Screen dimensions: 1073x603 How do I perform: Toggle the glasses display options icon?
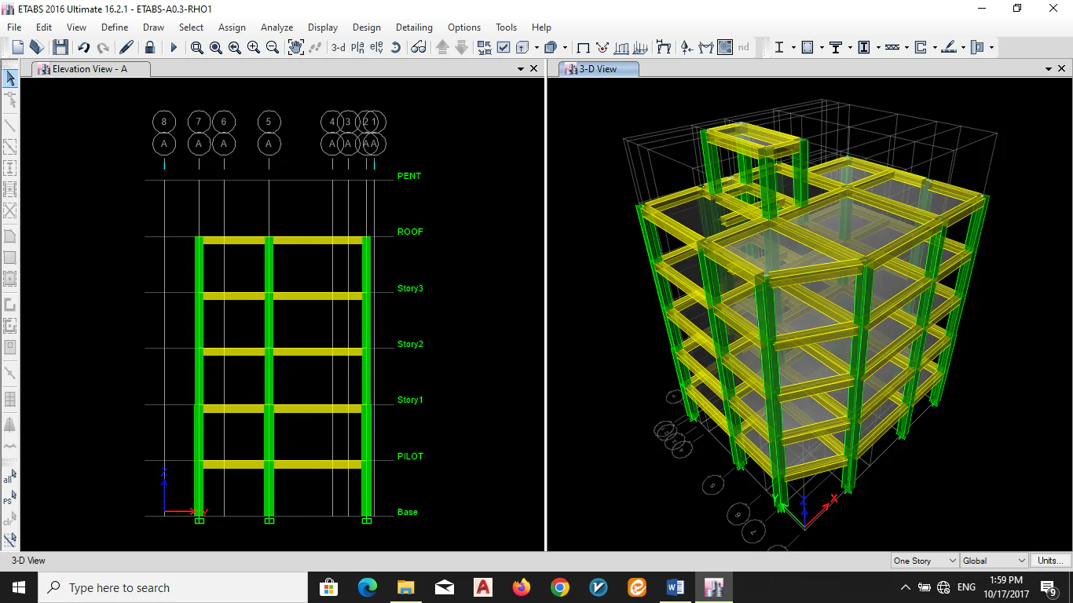(419, 48)
